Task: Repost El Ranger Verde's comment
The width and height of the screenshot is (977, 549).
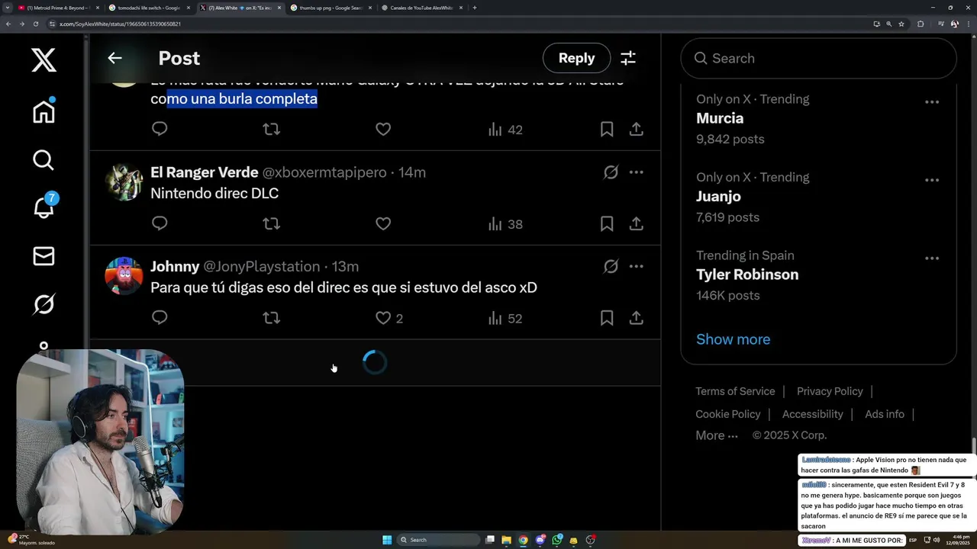Action: tap(271, 223)
